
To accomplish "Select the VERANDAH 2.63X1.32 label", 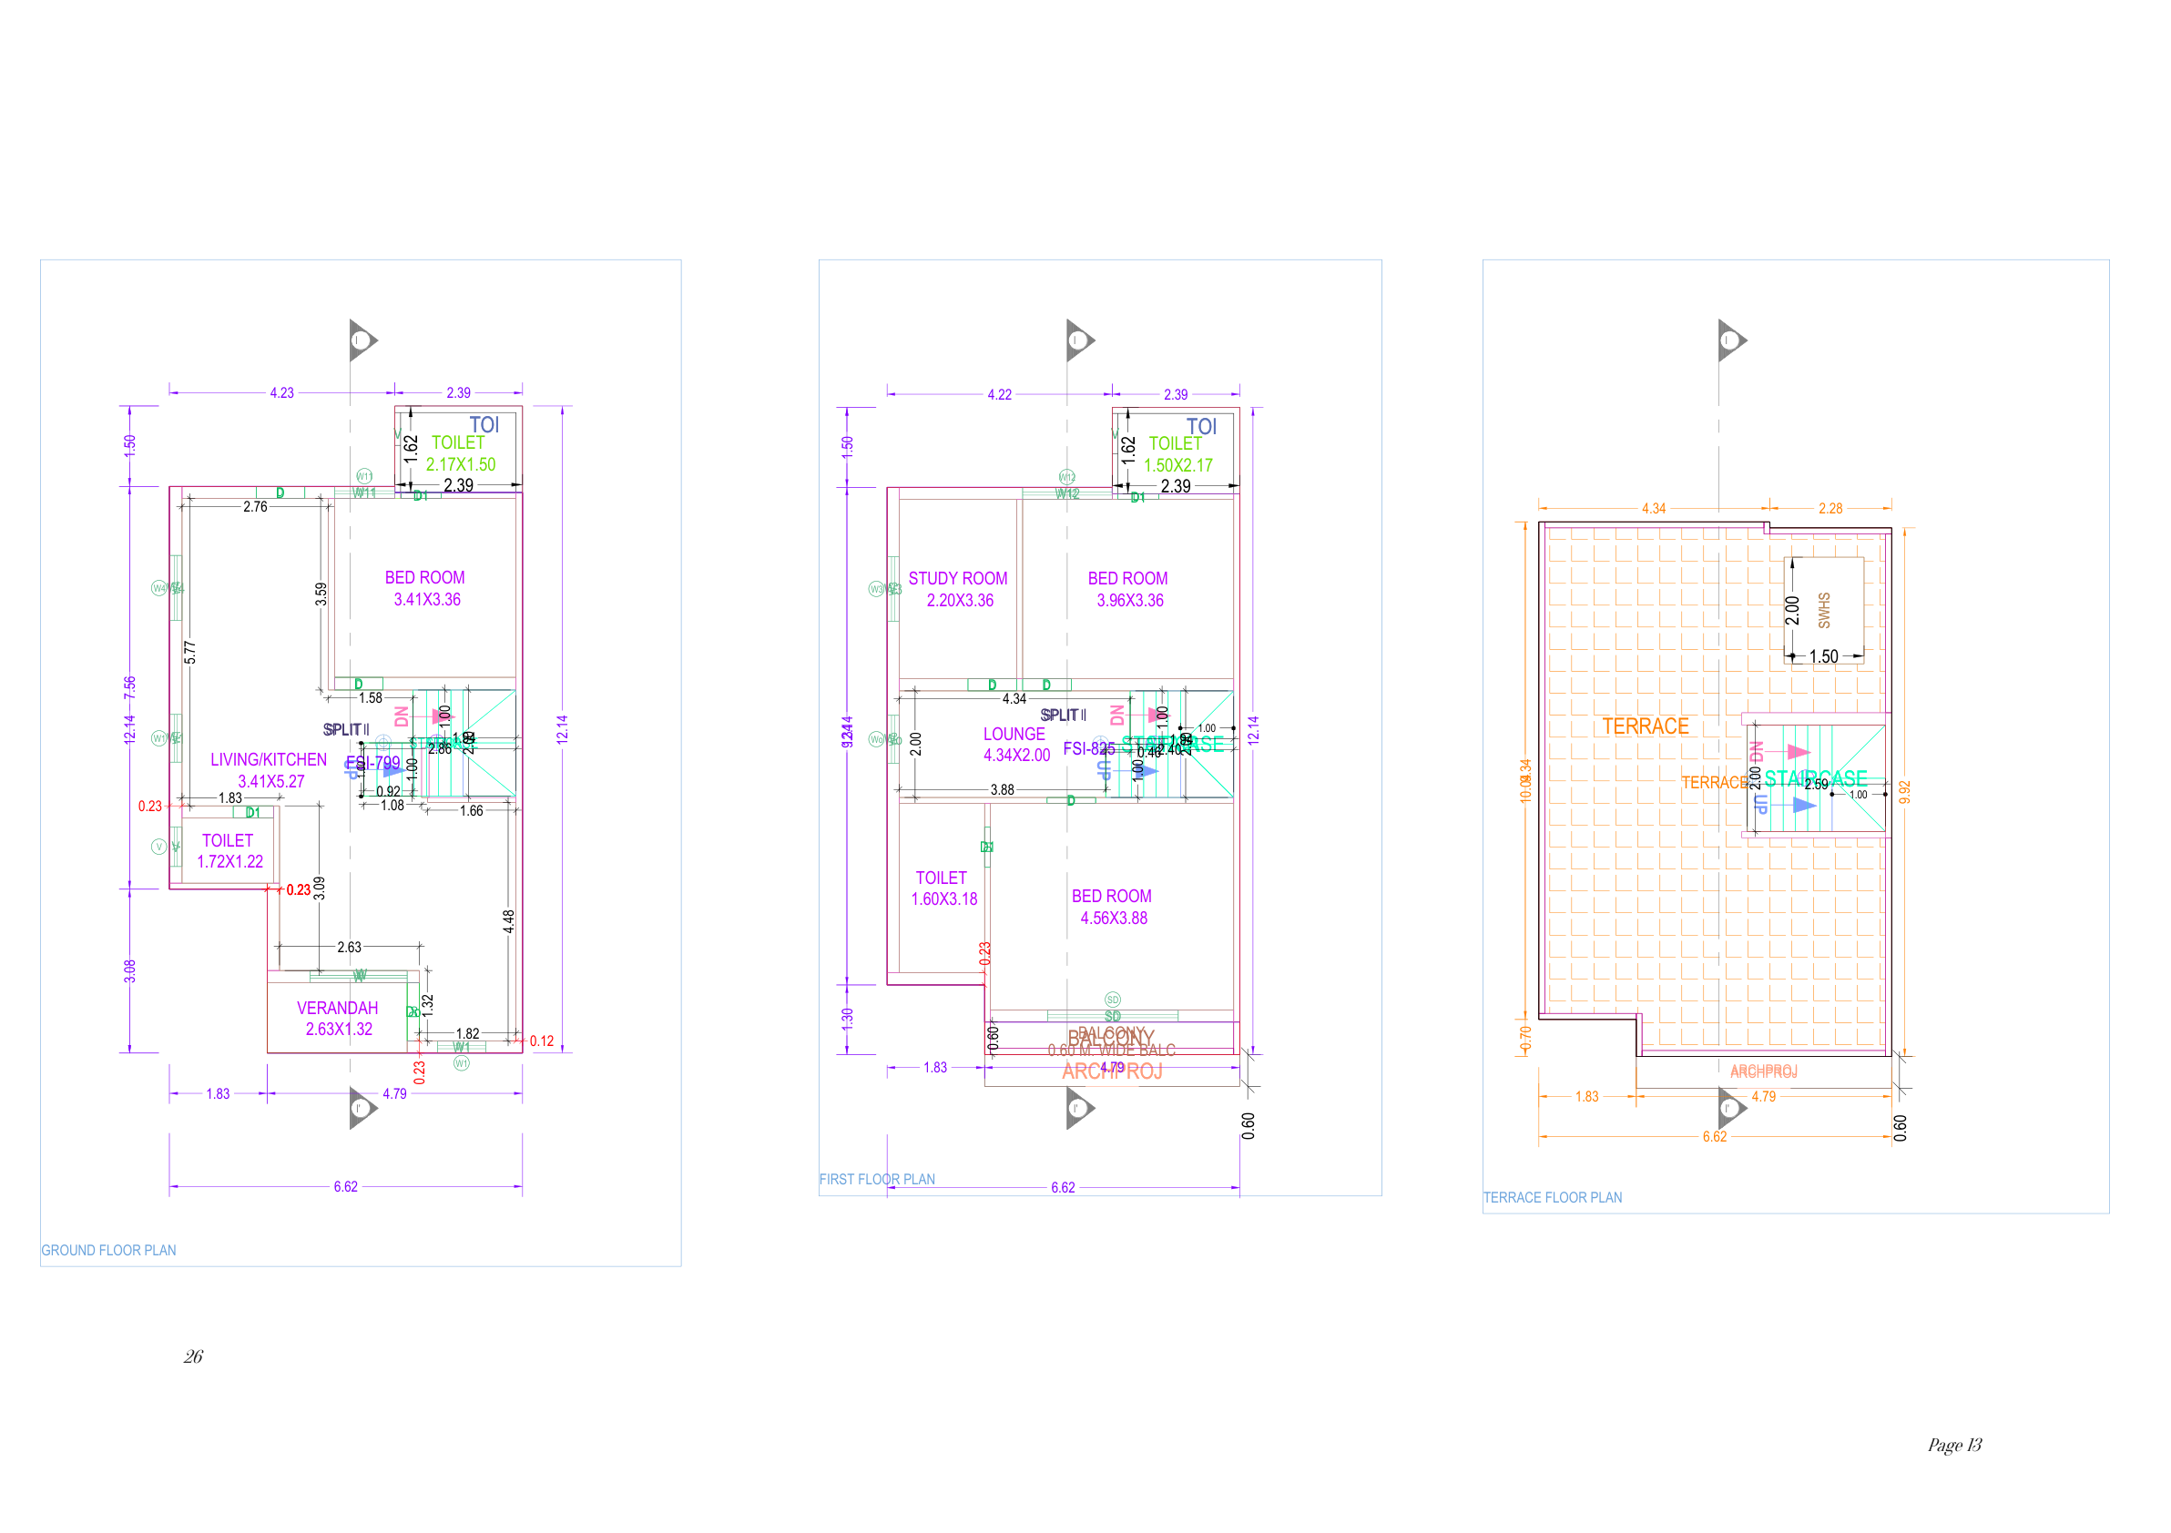I will pyautogui.click(x=338, y=1019).
